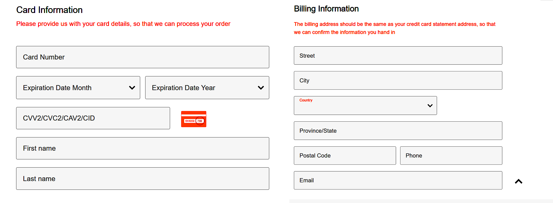Viewport: 553px width, 203px height.
Task: Click the Expiration Date Month chevron arrow
Action: click(x=132, y=88)
